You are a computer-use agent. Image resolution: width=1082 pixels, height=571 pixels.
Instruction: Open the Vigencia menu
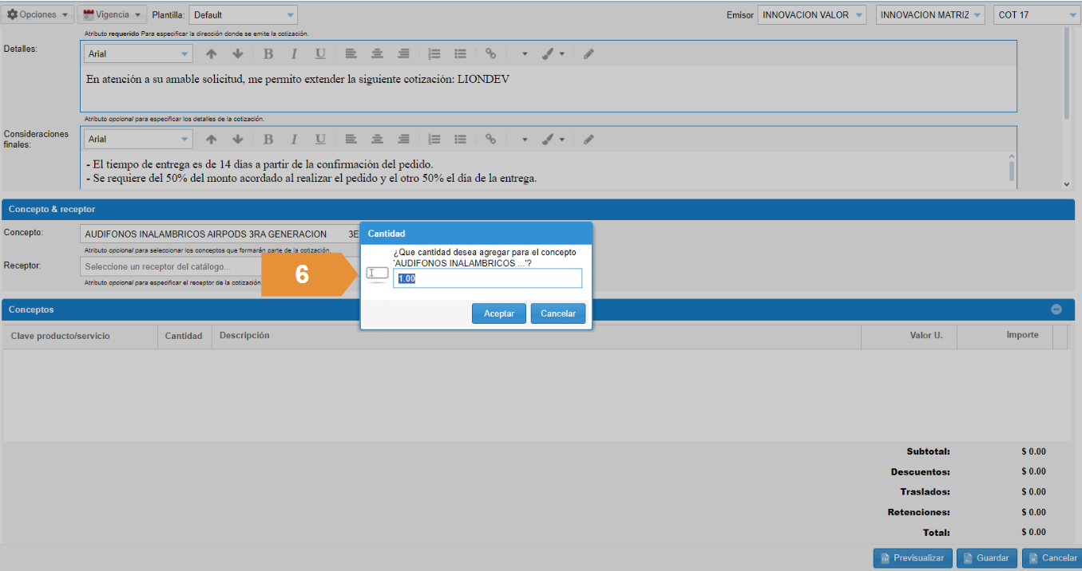point(112,15)
